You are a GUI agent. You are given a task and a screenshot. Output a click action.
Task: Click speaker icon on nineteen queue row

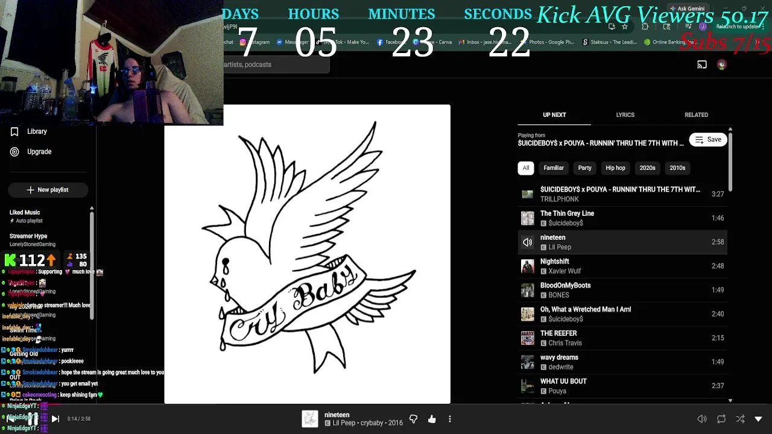pos(528,242)
